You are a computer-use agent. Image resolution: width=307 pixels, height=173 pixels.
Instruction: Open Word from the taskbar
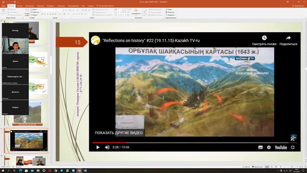coord(85,171)
